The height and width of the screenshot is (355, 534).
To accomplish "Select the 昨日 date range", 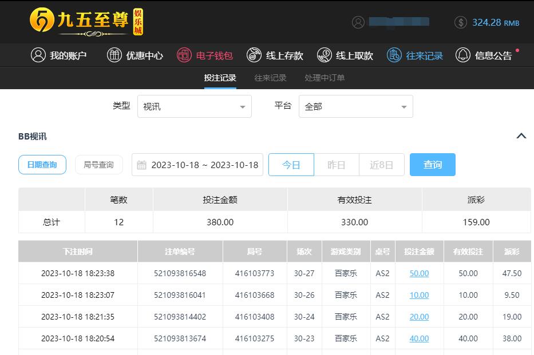I will (x=337, y=165).
